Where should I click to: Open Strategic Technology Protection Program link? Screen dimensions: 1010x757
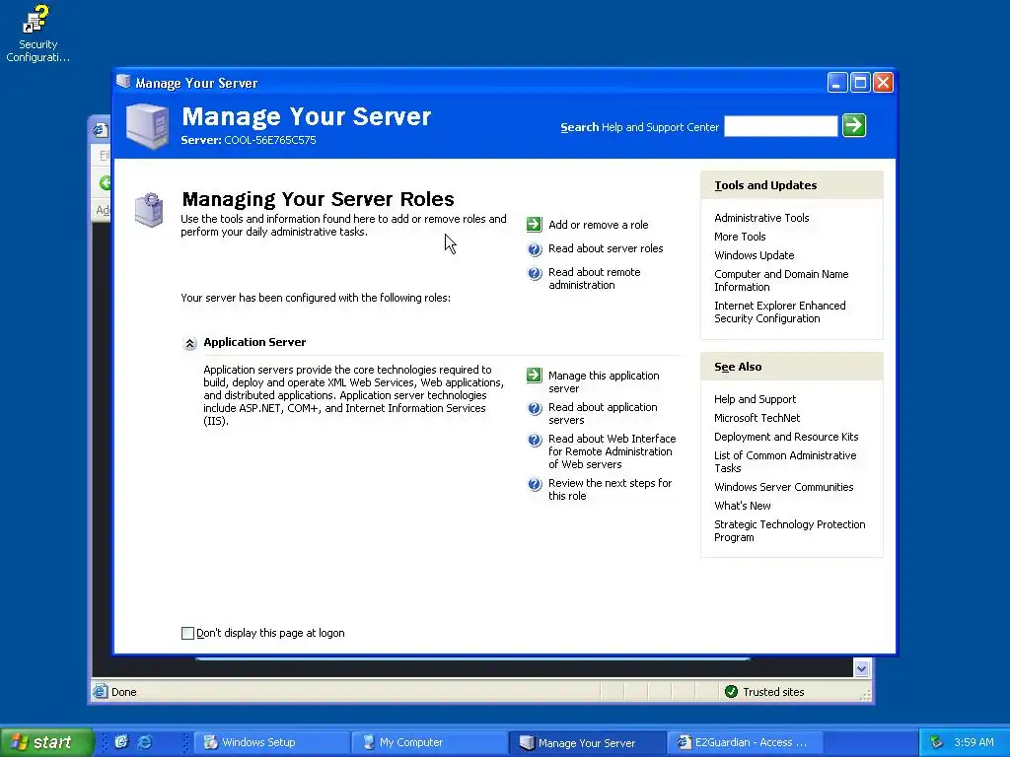(790, 531)
